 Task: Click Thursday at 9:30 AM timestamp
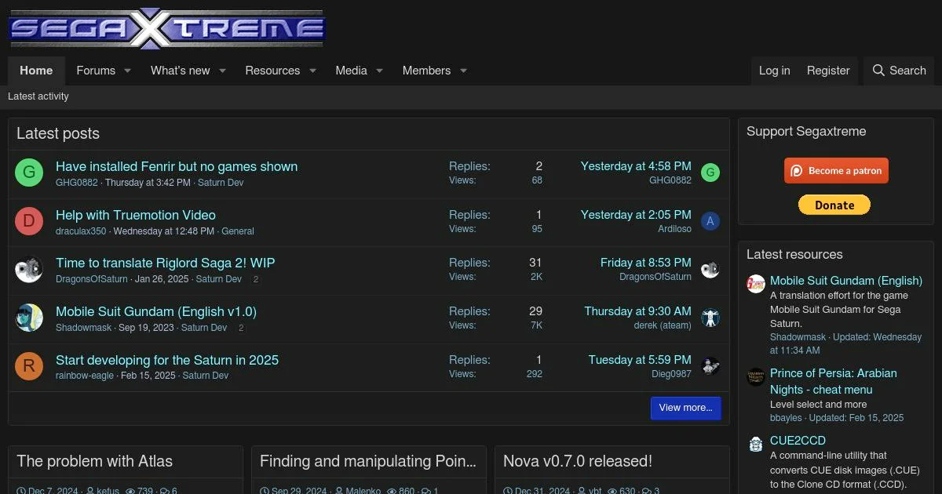[x=637, y=311]
